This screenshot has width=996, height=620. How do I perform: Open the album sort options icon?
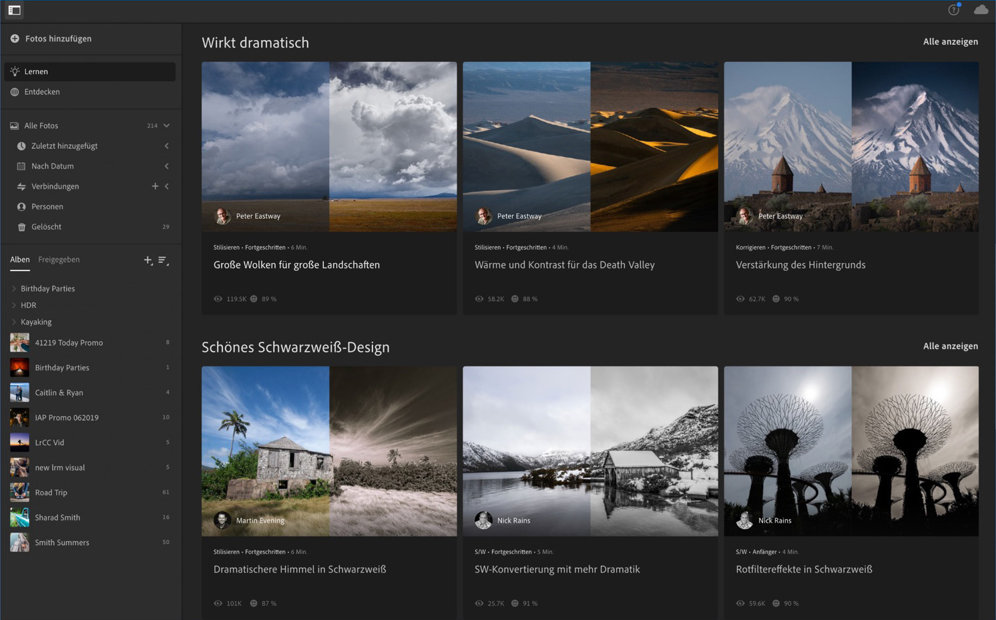(163, 260)
